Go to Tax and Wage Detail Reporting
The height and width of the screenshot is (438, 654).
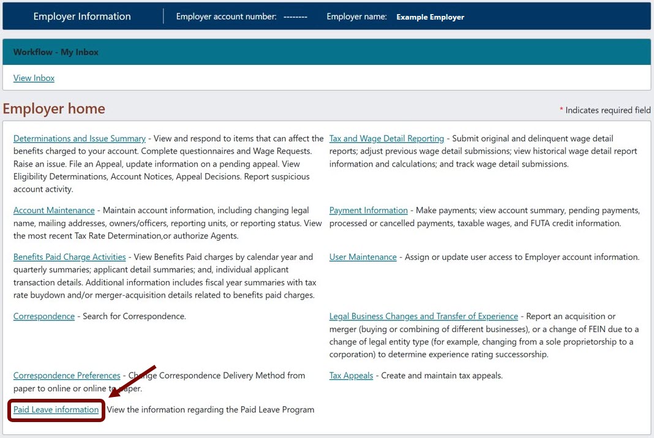click(386, 138)
